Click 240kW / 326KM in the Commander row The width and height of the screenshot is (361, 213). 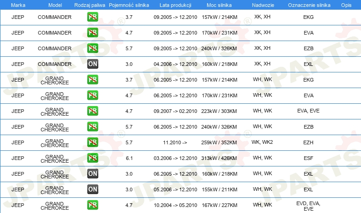point(219,48)
